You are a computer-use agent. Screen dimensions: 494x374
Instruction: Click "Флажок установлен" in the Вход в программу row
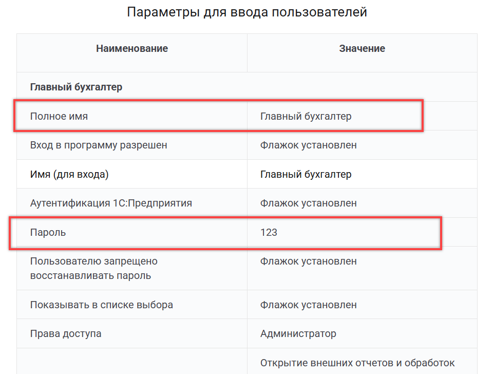coord(308,145)
